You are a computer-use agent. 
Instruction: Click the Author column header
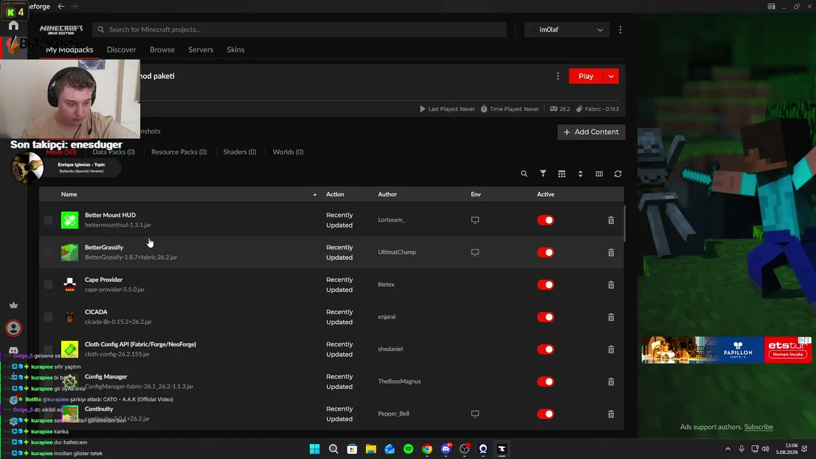click(x=388, y=194)
